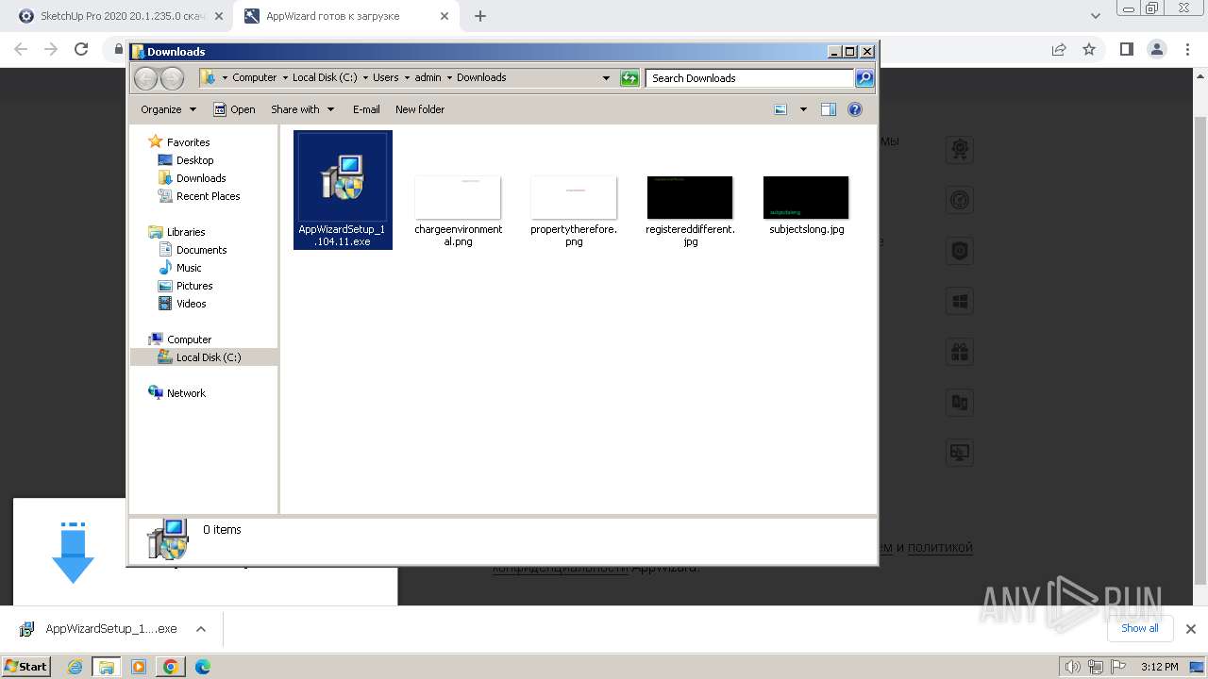This screenshot has height=679, width=1208.
Task: Click Users in the address breadcrumb
Action: pos(385,78)
